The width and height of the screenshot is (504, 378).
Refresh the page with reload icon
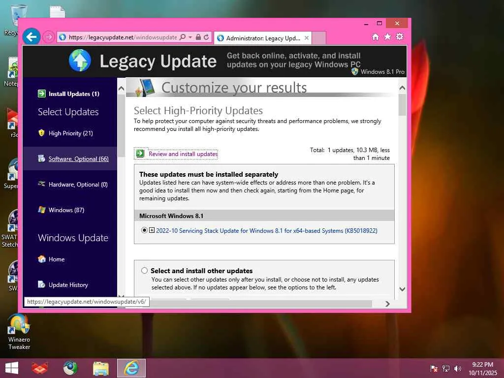point(206,37)
